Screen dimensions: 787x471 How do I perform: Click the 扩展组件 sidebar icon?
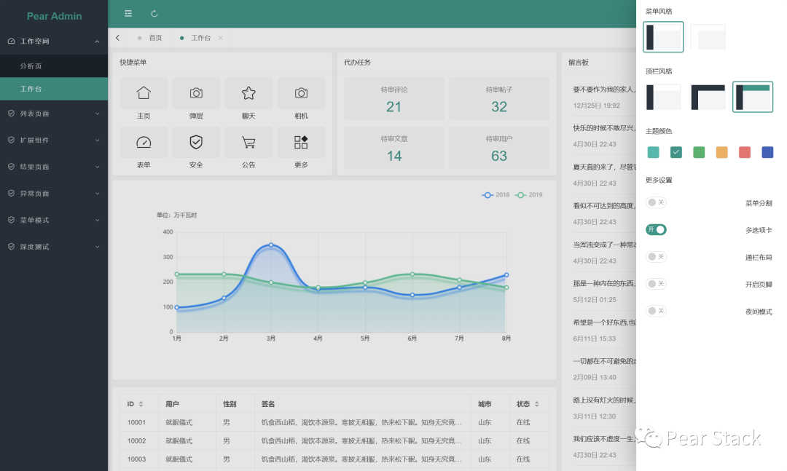[x=11, y=140]
